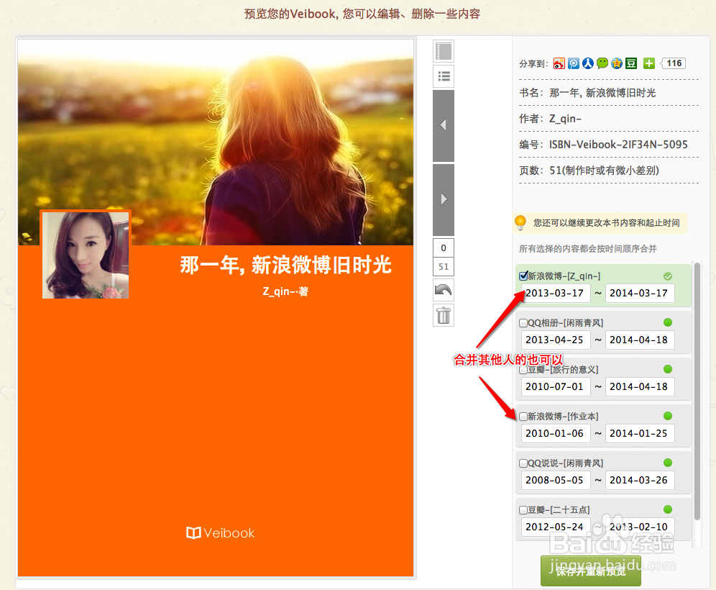Click book name 书名: 那一年, 新浪微博旧时光
Screen dimensions: 716x590
coord(587,94)
